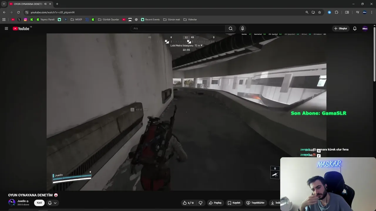Click the video player to pause playback

click(186, 112)
